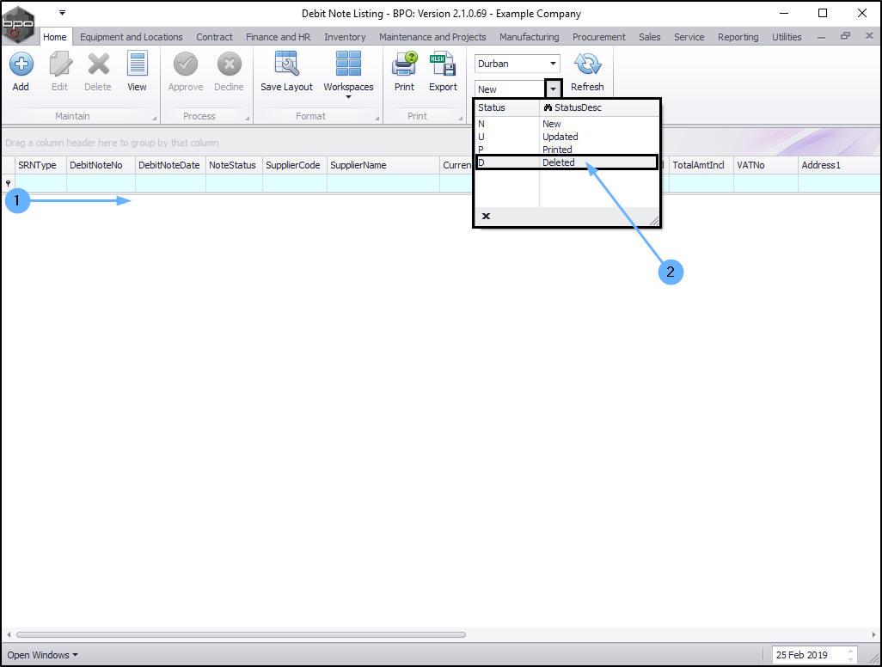The height and width of the screenshot is (667, 882).
Task: Click the date stepper up arrow
Action: (850, 652)
